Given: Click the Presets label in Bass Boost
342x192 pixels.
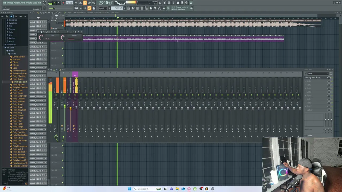Looking at the screenshot, I should click(69, 32).
